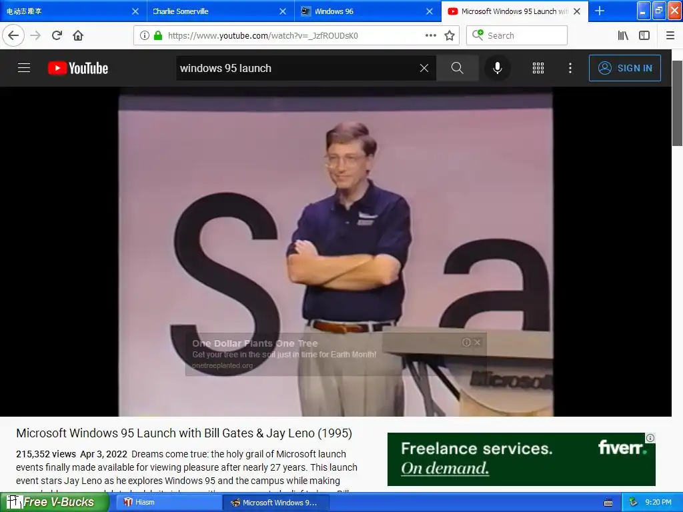Switch to Hiasm taskbar window
Screen dimensions: 683x512
tap(167, 503)
